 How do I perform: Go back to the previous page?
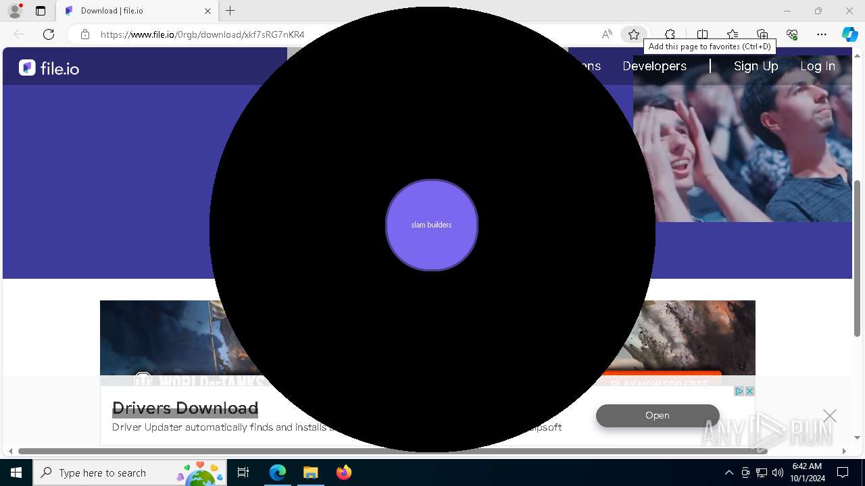[x=19, y=34]
